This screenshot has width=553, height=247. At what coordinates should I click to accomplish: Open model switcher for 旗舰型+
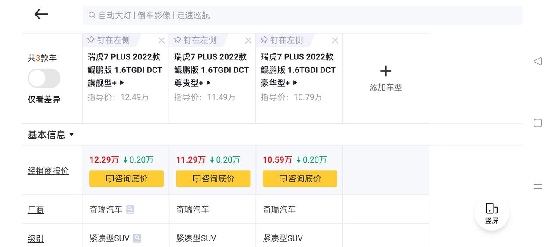click(x=122, y=83)
